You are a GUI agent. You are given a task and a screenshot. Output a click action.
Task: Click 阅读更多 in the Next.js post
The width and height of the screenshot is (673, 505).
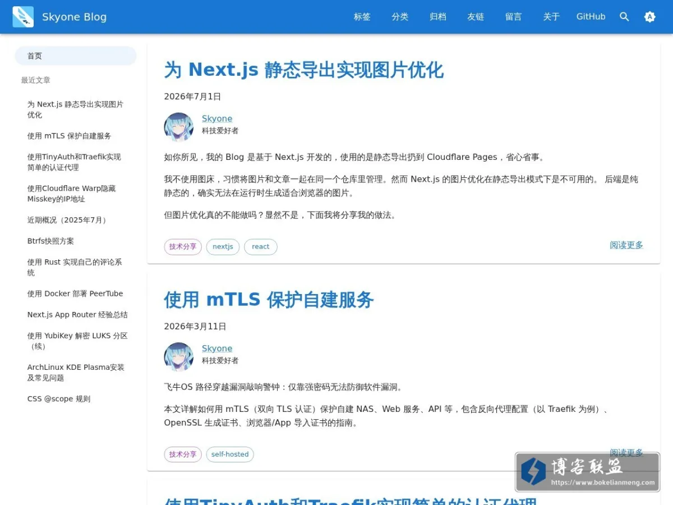pyautogui.click(x=626, y=245)
